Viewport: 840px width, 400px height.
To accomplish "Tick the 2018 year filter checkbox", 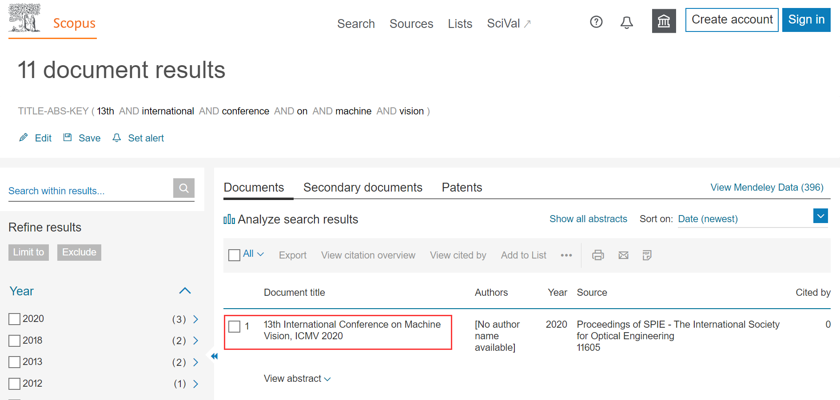I will pyautogui.click(x=15, y=341).
